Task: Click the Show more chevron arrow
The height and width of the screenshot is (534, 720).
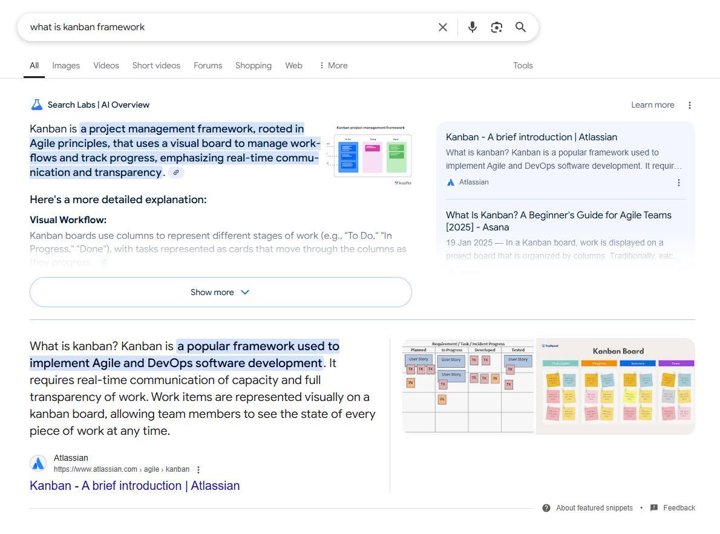Action: (245, 293)
